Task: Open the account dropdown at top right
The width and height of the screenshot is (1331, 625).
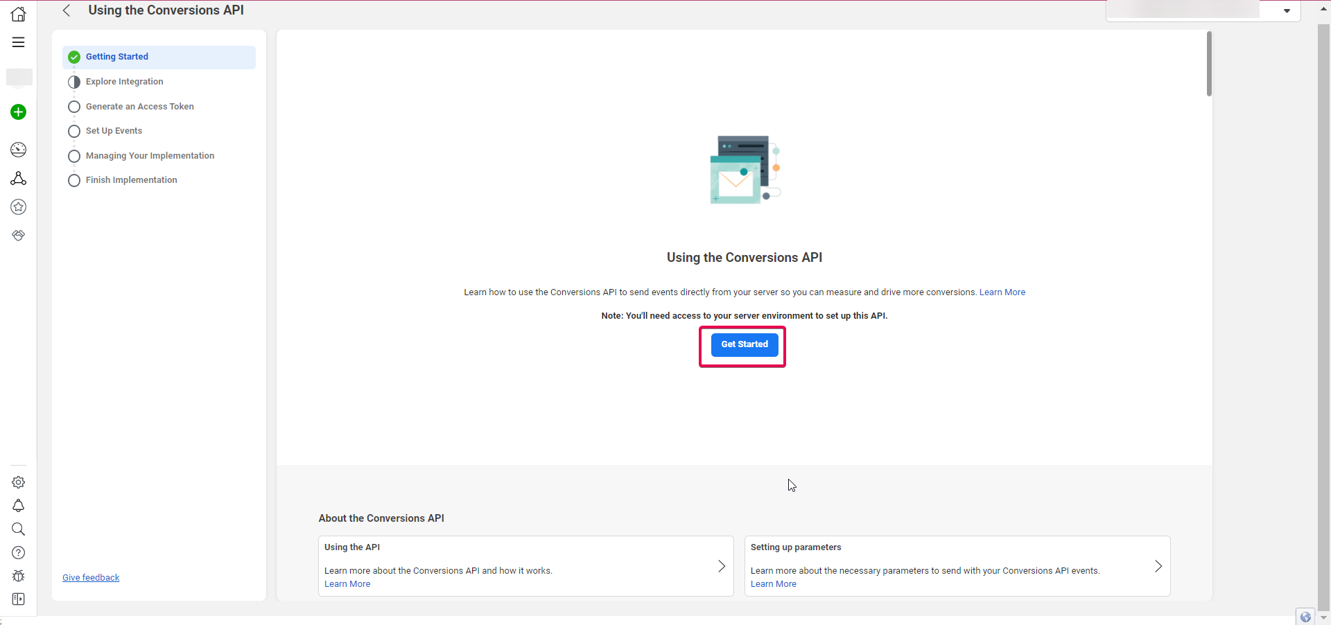Action: click(x=1287, y=10)
